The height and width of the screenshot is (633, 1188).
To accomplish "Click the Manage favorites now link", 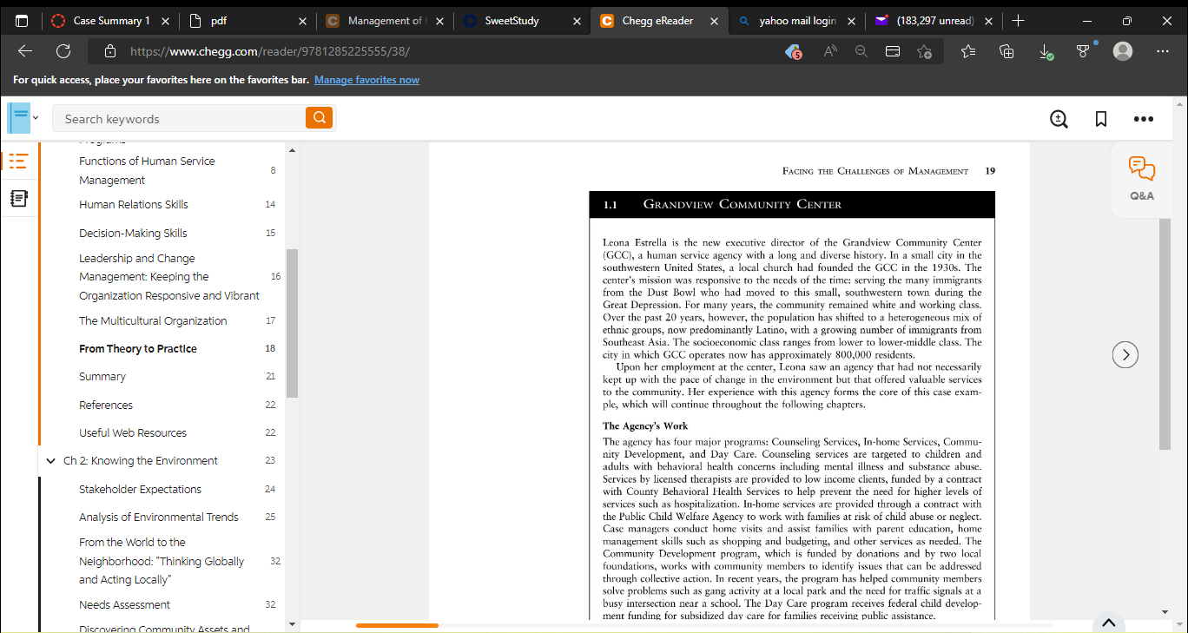I will [366, 80].
